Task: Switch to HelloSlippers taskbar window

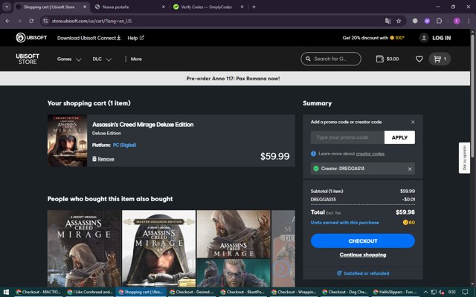Action: pyautogui.click(x=396, y=292)
